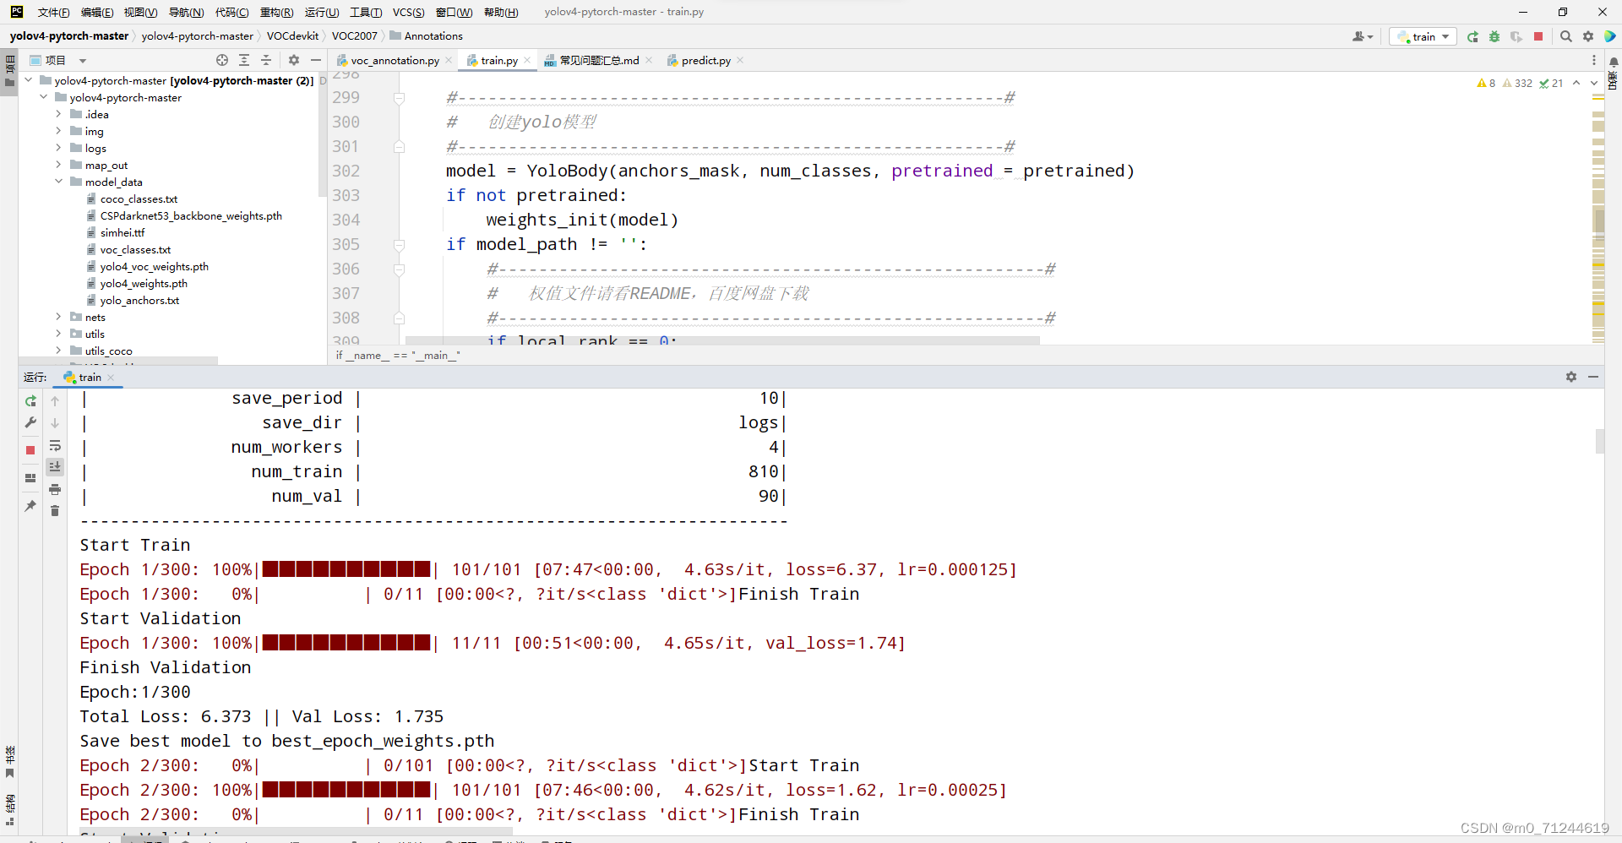Jump up the stack trace arrow
Viewport: 1622px width, 843px height.
pyautogui.click(x=55, y=401)
